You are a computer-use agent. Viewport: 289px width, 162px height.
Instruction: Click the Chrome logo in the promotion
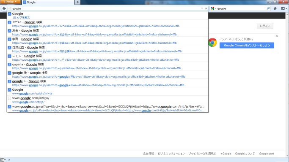[x=212, y=43]
